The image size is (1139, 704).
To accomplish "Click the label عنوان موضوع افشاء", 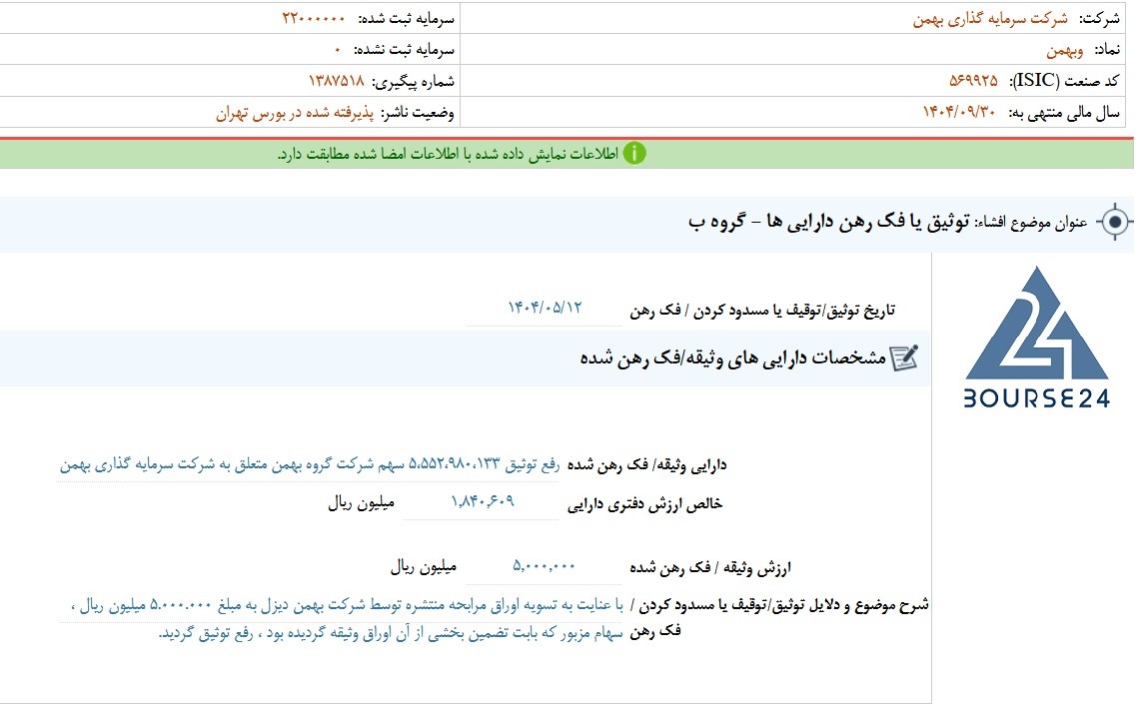I will point(1031,222).
